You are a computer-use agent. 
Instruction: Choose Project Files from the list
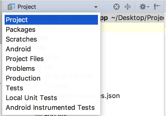25,59
